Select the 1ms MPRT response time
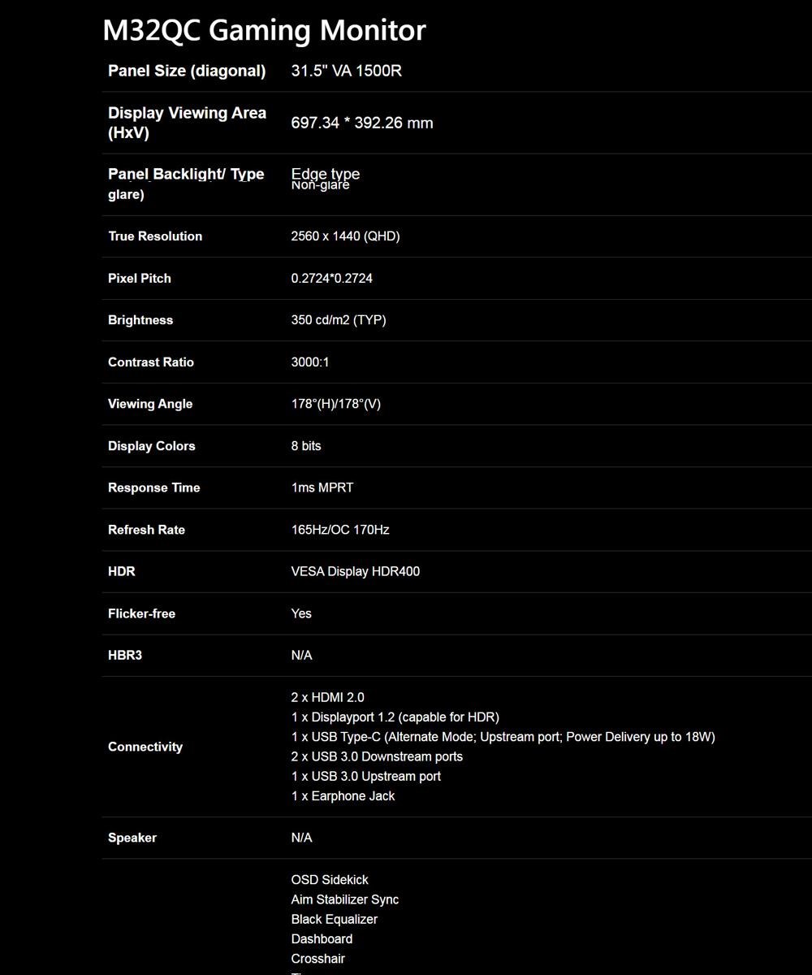 tap(322, 488)
